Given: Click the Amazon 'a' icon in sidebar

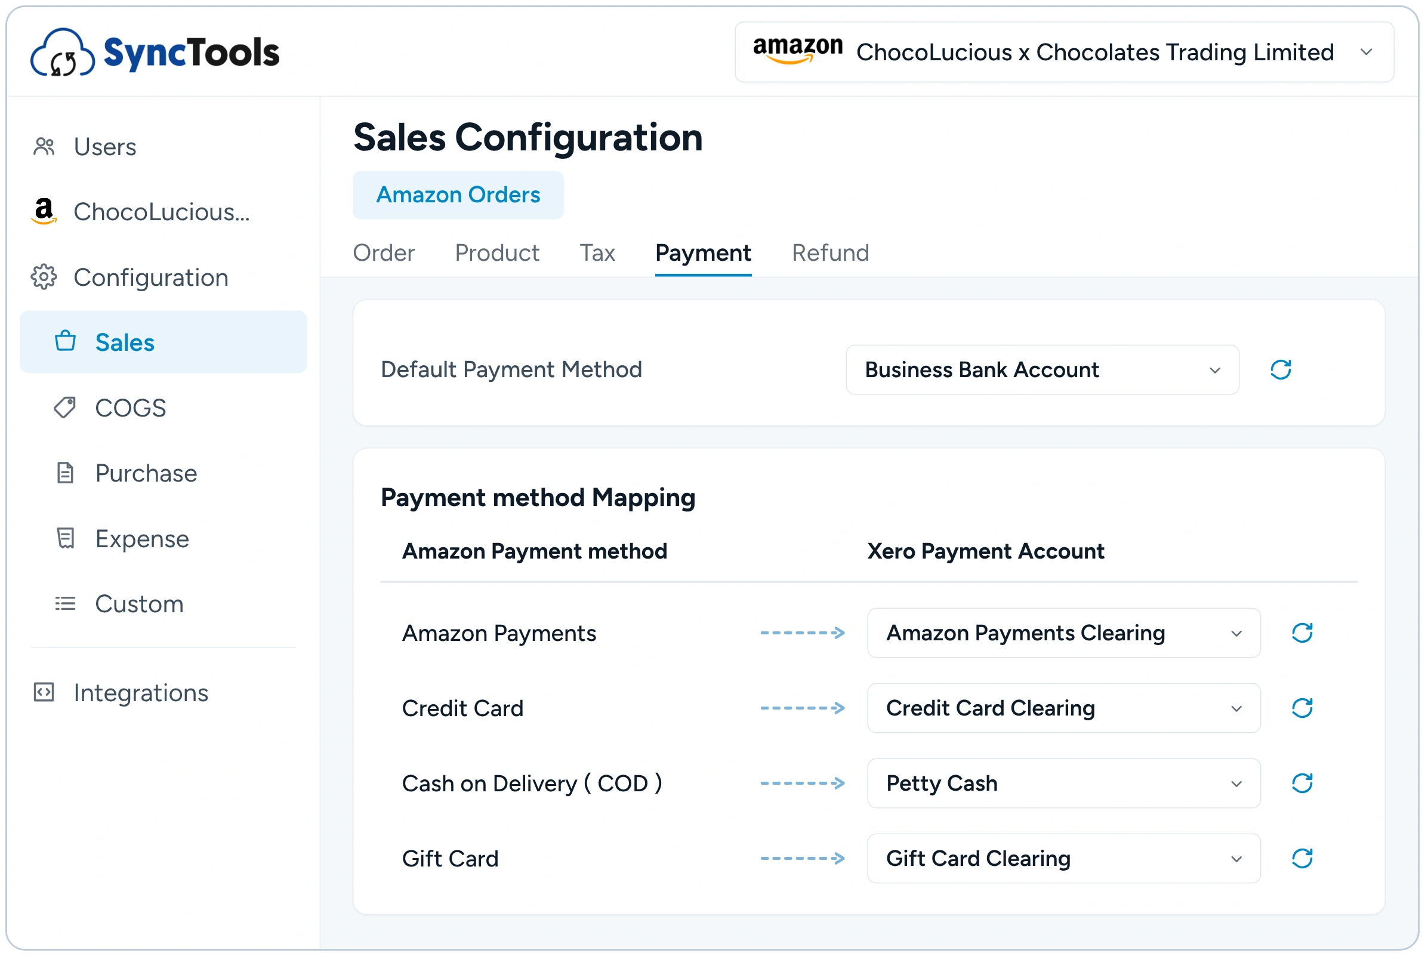Looking at the screenshot, I should (x=44, y=211).
